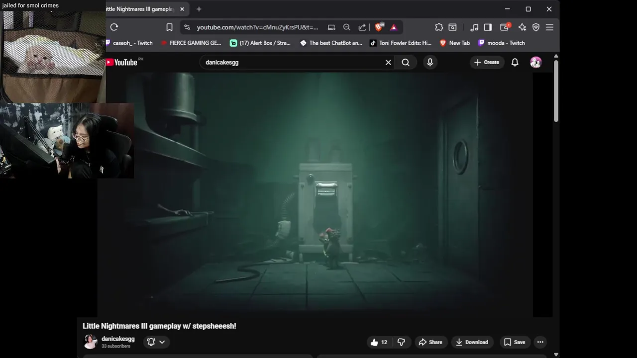Open YouTube notifications bell
This screenshot has height=358, width=637.
pos(515,62)
